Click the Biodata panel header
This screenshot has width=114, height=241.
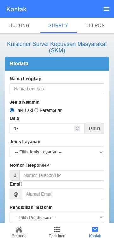57,64
